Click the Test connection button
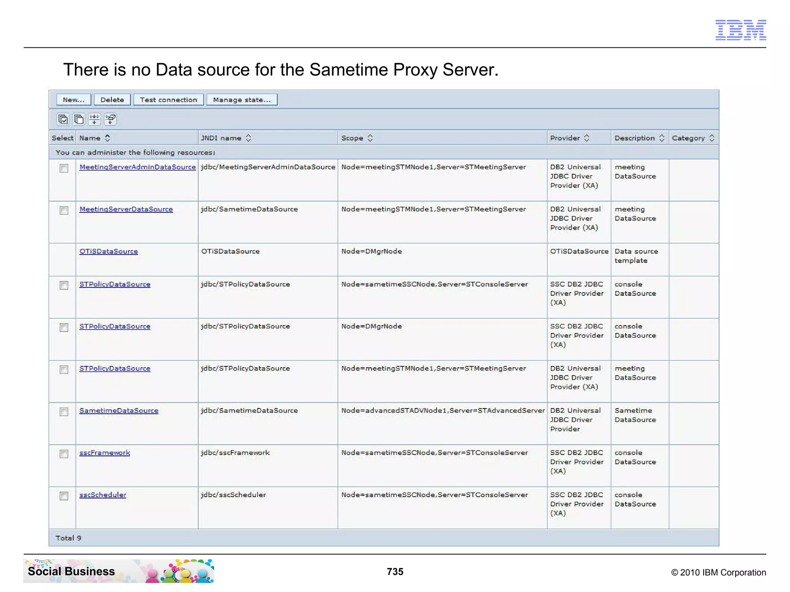 [x=168, y=100]
